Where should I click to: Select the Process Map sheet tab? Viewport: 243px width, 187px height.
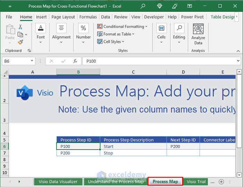point(165,181)
